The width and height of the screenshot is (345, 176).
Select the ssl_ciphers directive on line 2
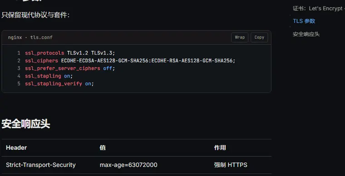[x=42, y=61]
